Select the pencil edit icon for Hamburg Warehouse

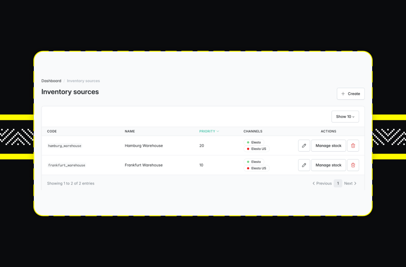click(x=304, y=145)
